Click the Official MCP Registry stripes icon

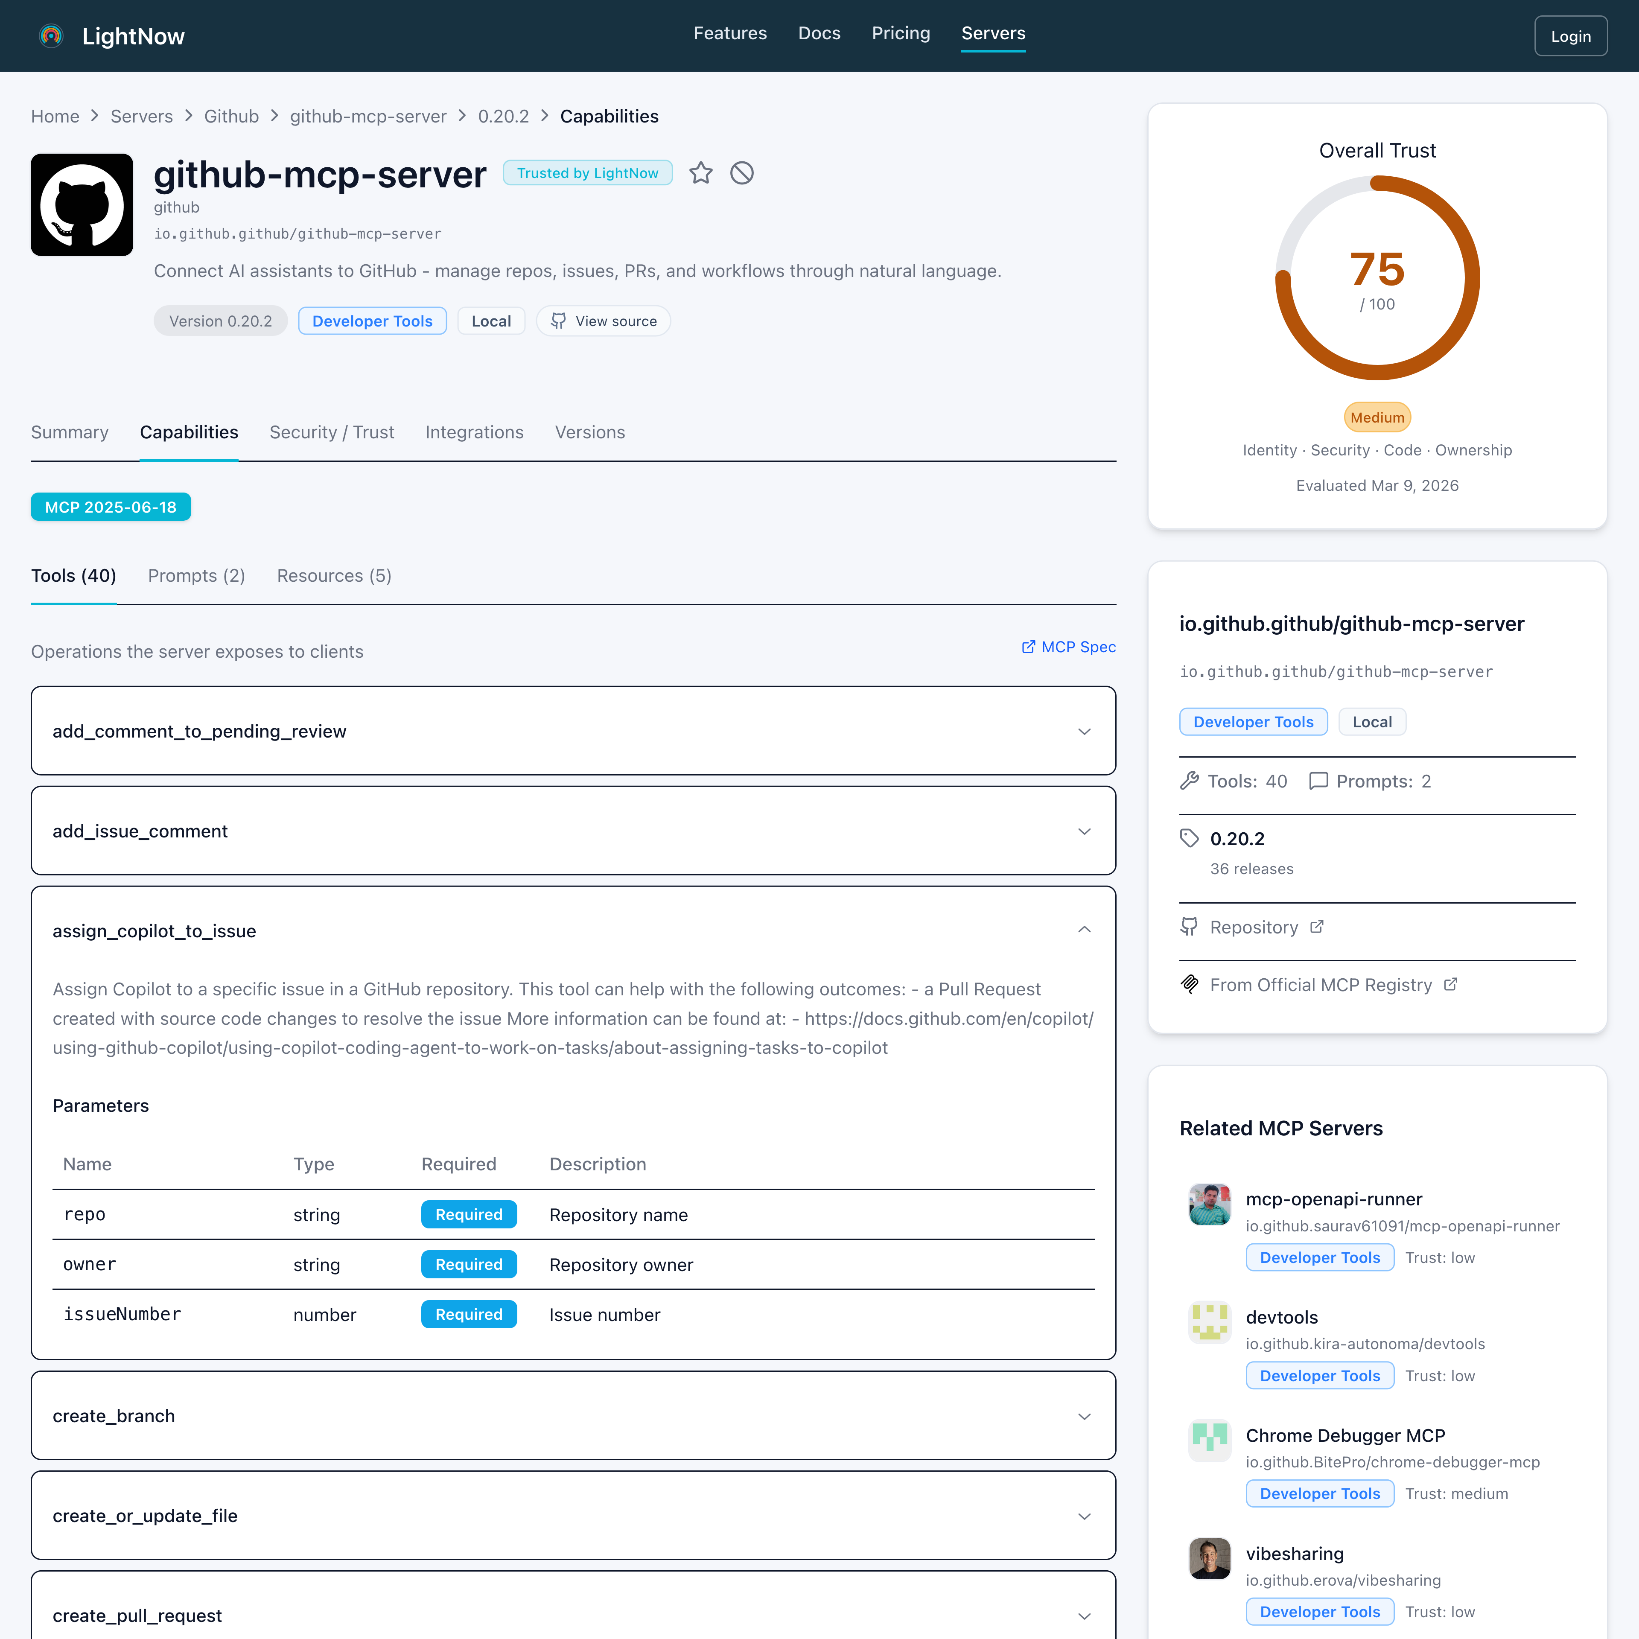pos(1190,984)
